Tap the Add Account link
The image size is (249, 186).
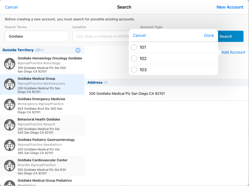point(233,52)
